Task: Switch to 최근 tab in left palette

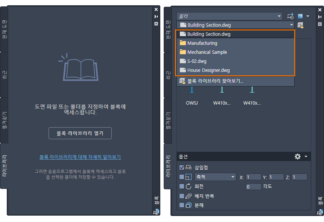Action: (5, 75)
